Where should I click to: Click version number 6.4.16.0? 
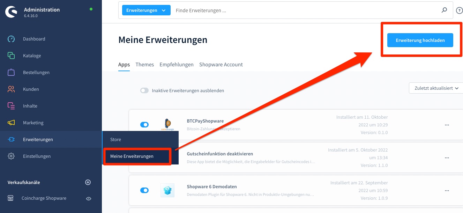(31, 16)
